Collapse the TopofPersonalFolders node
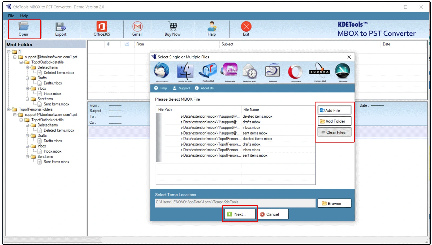 [9, 109]
